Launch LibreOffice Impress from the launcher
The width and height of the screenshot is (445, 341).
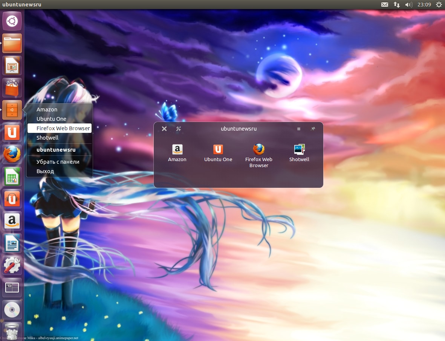point(12,65)
